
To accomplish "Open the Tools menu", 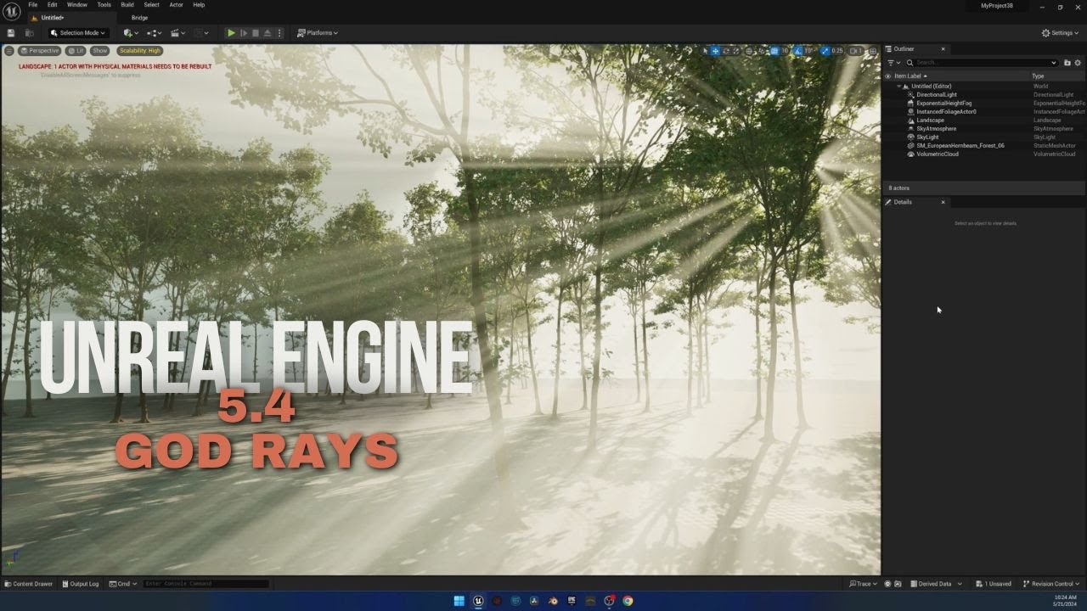I will pyautogui.click(x=104, y=5).
